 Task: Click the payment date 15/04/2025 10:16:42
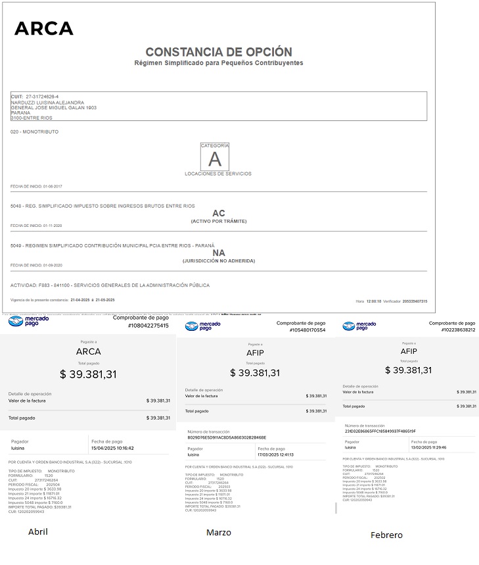(x=112, y=448)
